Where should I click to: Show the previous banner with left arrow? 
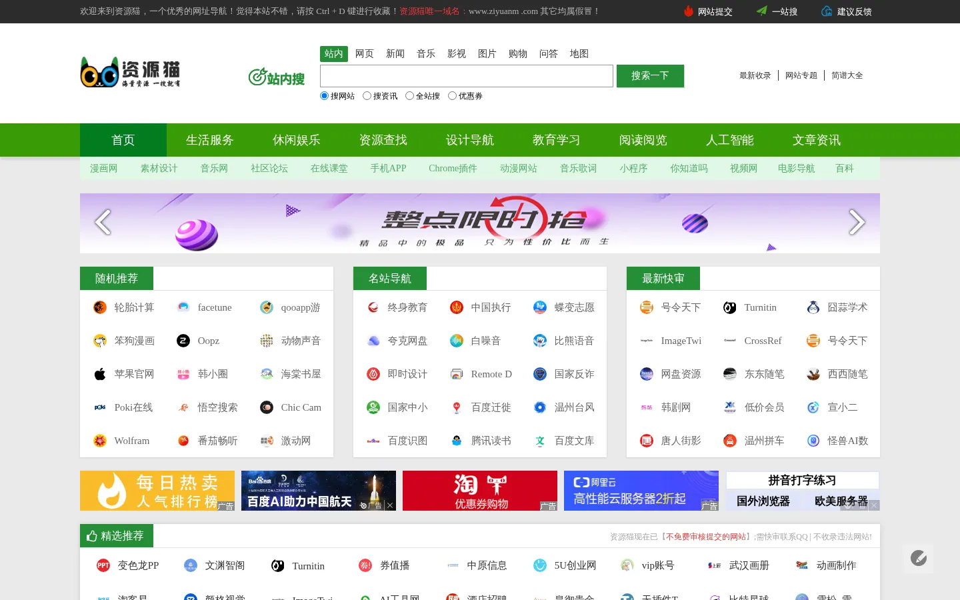(x=103, y=223)
